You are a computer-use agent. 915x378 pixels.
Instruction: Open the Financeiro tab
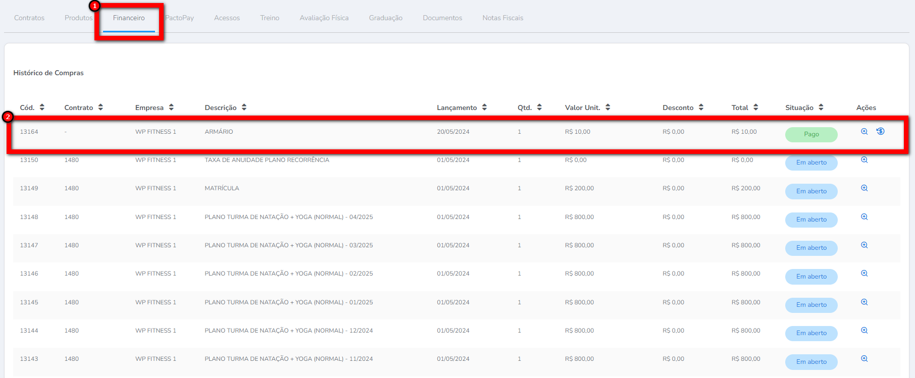pos(129,18)
